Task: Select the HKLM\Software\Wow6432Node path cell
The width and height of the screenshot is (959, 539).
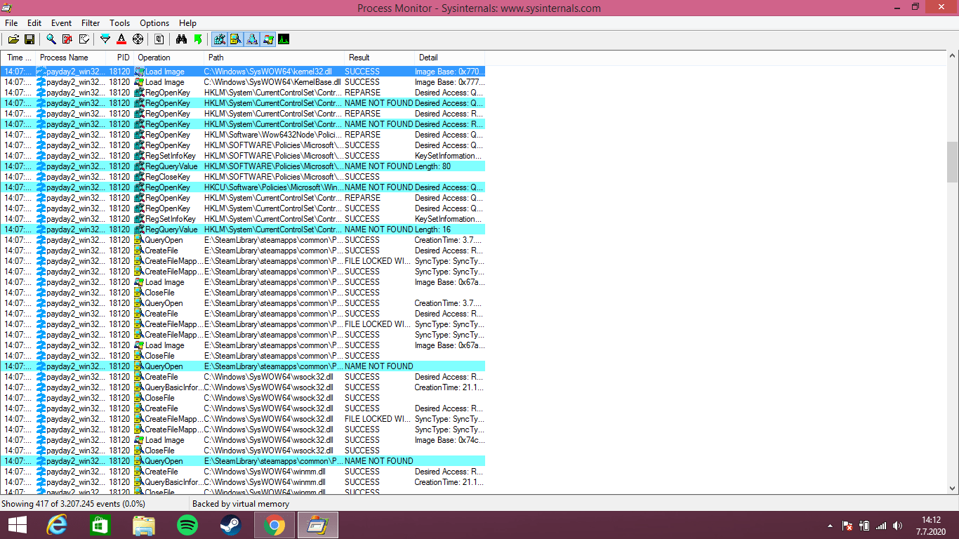Action: [x=274, y=135]
